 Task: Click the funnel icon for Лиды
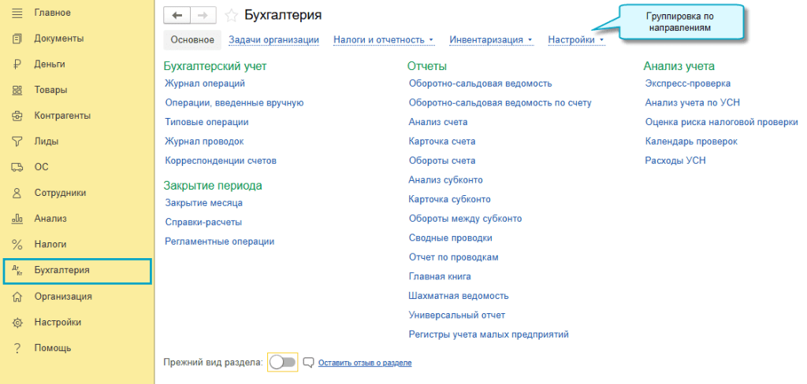[17, 142]
